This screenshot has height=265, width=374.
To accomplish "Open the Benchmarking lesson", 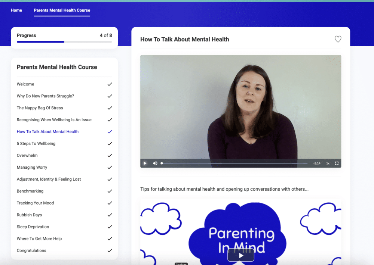I will [30, 191].
